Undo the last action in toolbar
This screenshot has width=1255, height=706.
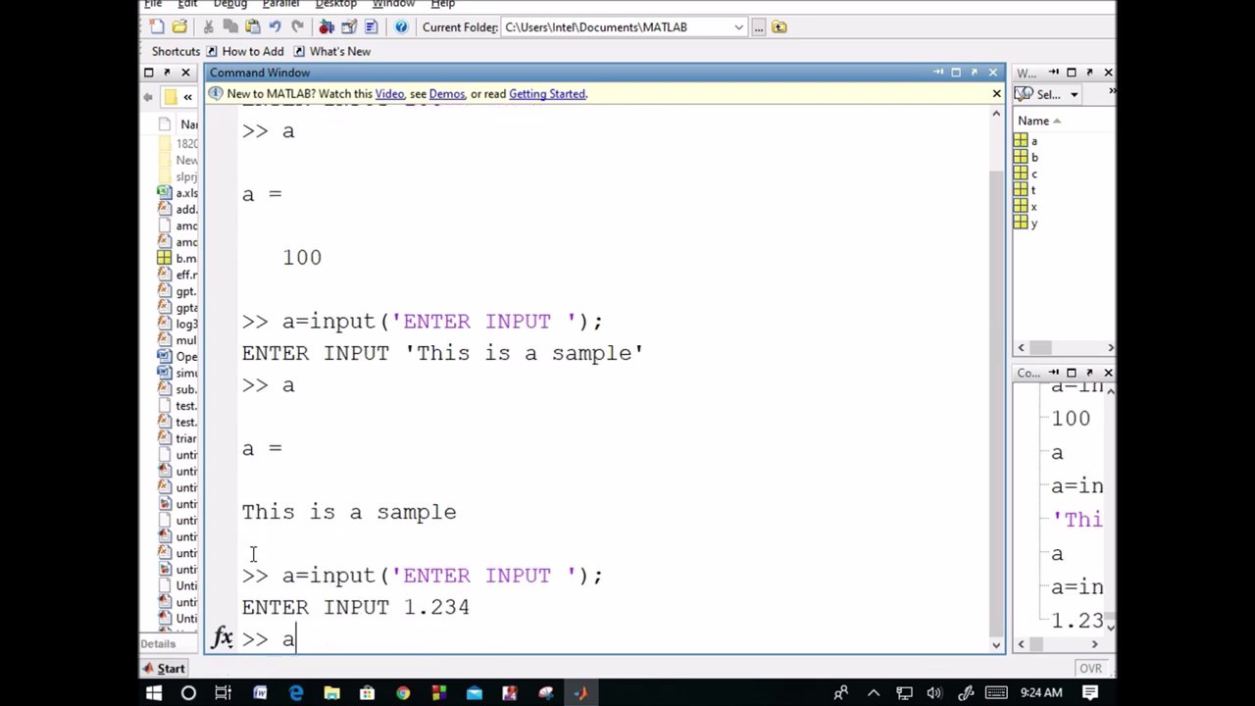276,26
